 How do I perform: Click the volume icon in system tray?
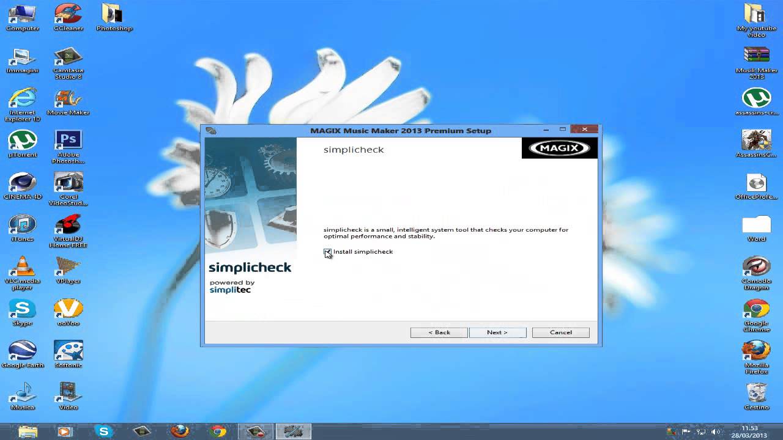point(716,431)
